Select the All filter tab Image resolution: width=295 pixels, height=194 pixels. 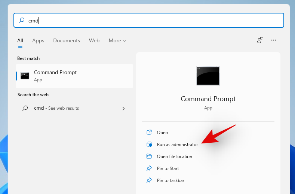click(20, 40)
